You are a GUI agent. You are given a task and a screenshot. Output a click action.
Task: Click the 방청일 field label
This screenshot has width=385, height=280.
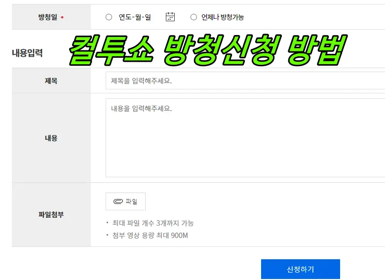point(48,17)
